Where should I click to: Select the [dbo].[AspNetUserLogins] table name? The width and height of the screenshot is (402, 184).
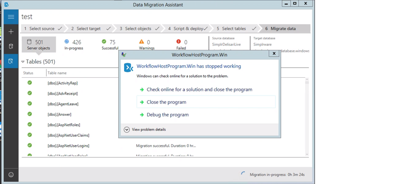pyautogui.click(x=68, y=146)
